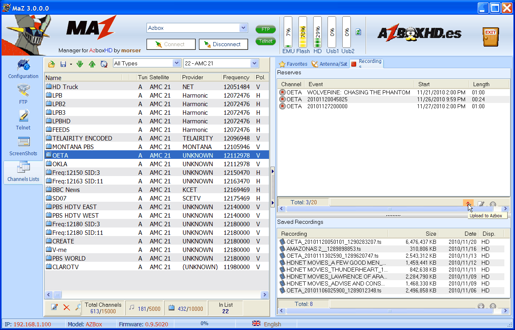This screenshot has width=515, height=330.
Task: Open the save icon dropdown arrow
Action: pyautogui.click(x=70, y=64)
